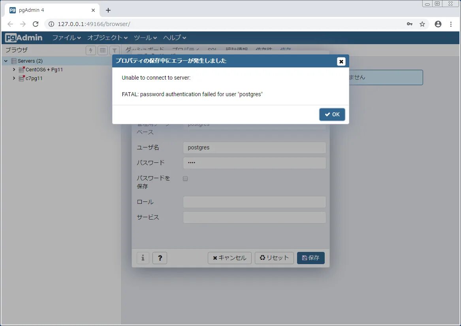Click the Servers group icon
The height and width of the screenshot is (326, 461).
[x=13, y=61]
